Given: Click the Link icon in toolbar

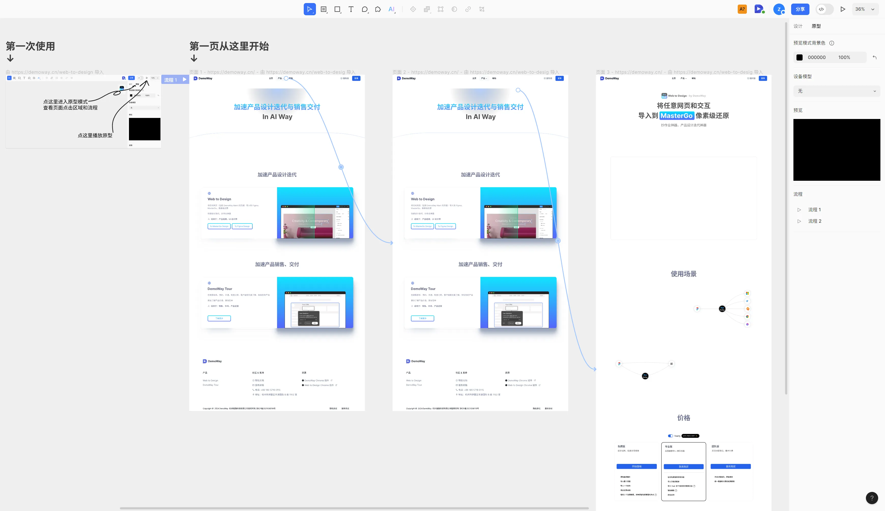Looking at the screenshot, I should (x=468, y=9).
